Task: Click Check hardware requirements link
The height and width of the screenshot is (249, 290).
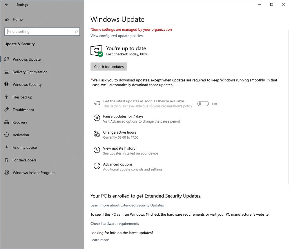Action: point(115,223)
